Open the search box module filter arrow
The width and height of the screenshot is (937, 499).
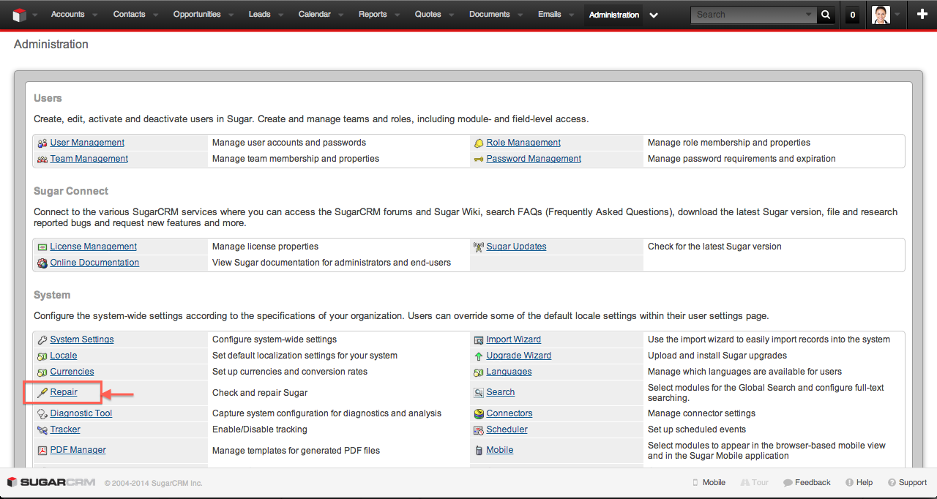(809, 15)
